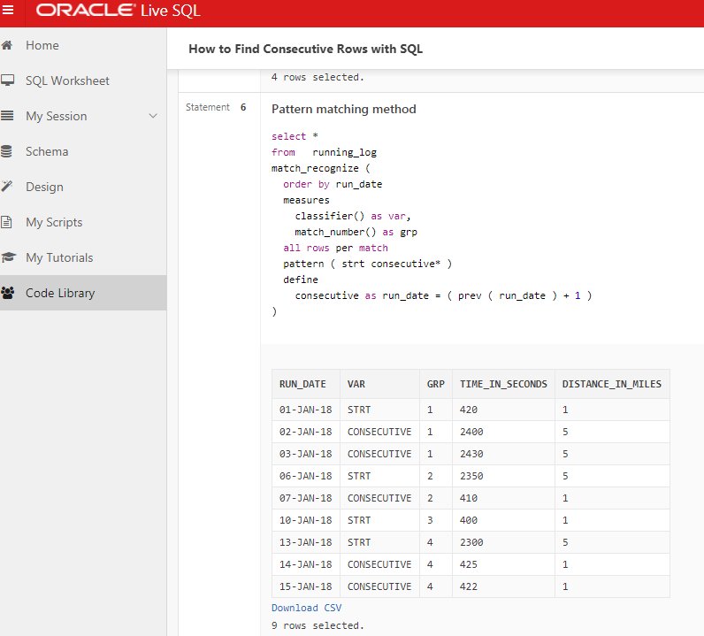Click the 410 time value cell
The image size is (704, 636).
(x=503, y=498)
